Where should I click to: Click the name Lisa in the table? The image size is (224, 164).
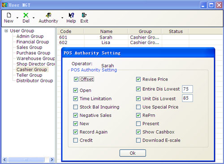[x=106, y=43]
